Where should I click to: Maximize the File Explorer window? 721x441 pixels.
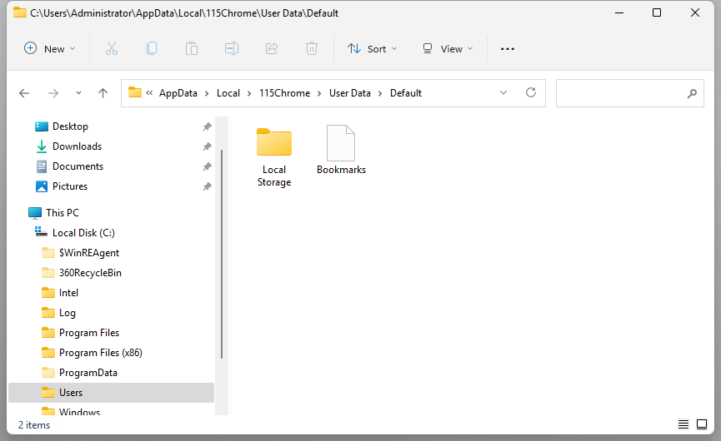tap(657, 12)
